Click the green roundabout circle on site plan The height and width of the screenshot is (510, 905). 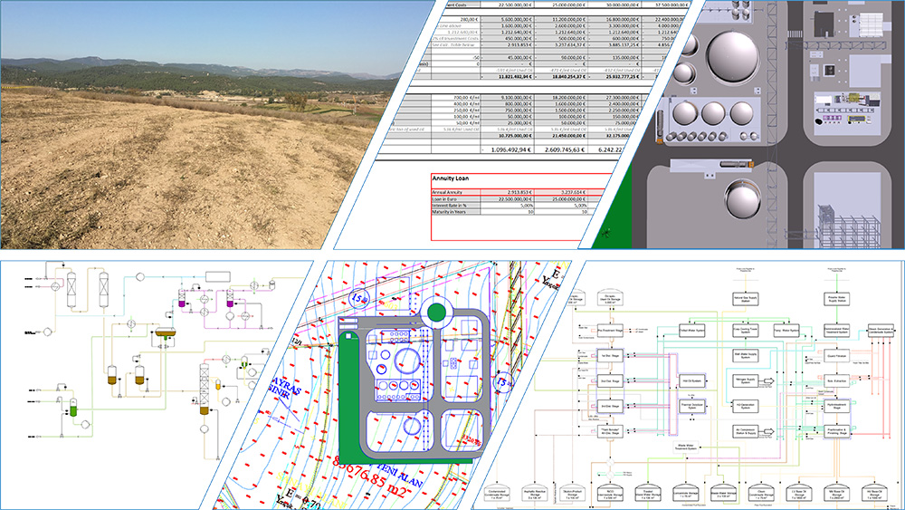pyautogui.click(x=435, y=313)
